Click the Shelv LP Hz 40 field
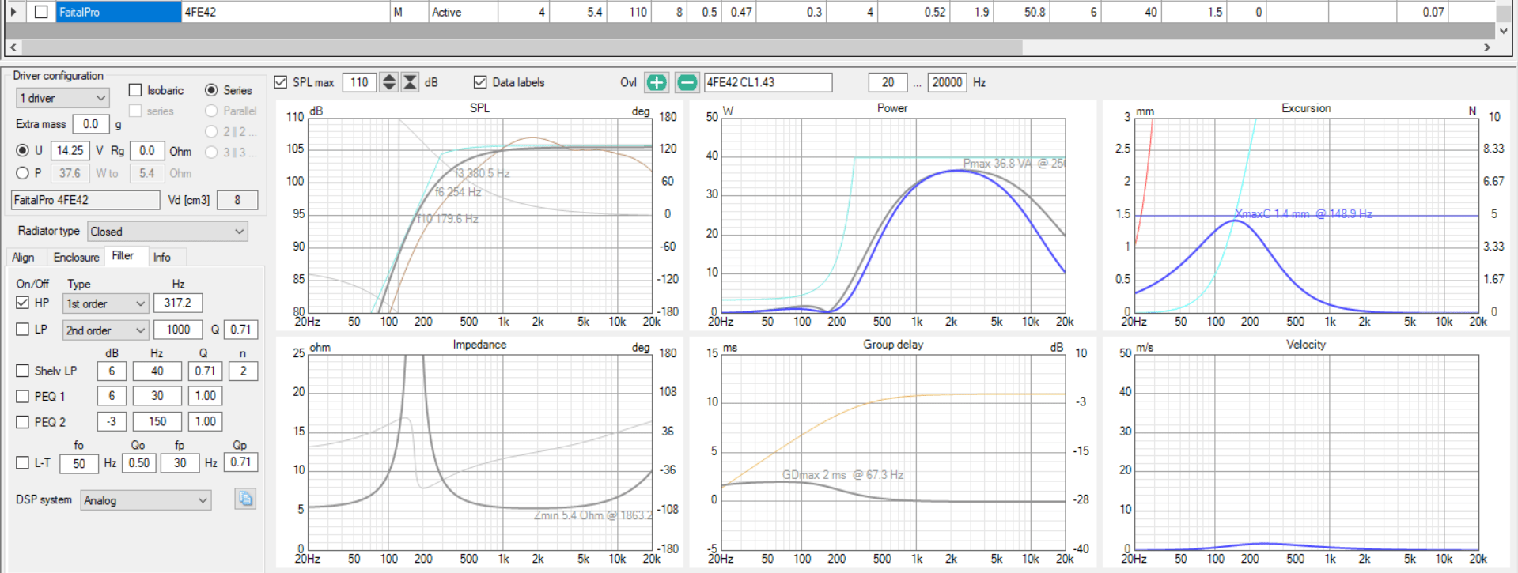Image resolution: width=1518 pixels, height=573 pixels. click(x=157, y=371)
